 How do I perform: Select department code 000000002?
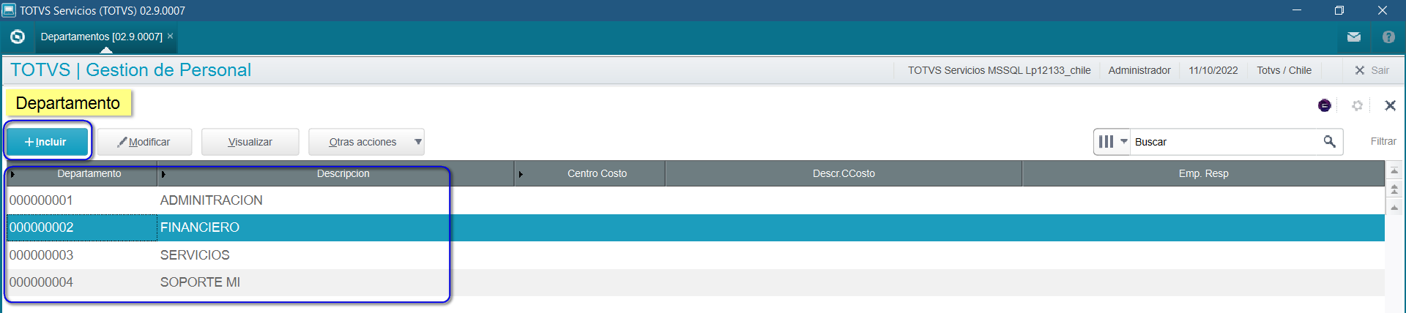82,227
